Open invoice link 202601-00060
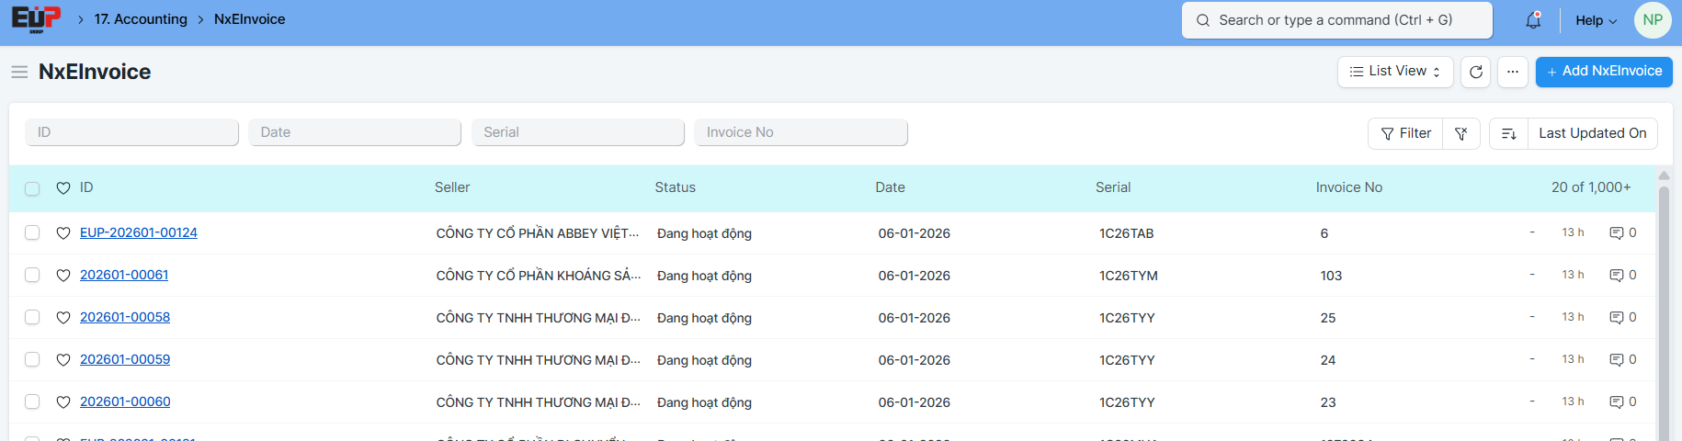Image resolution: width=1682 pixels, height=441 pixels. [125, 401]
